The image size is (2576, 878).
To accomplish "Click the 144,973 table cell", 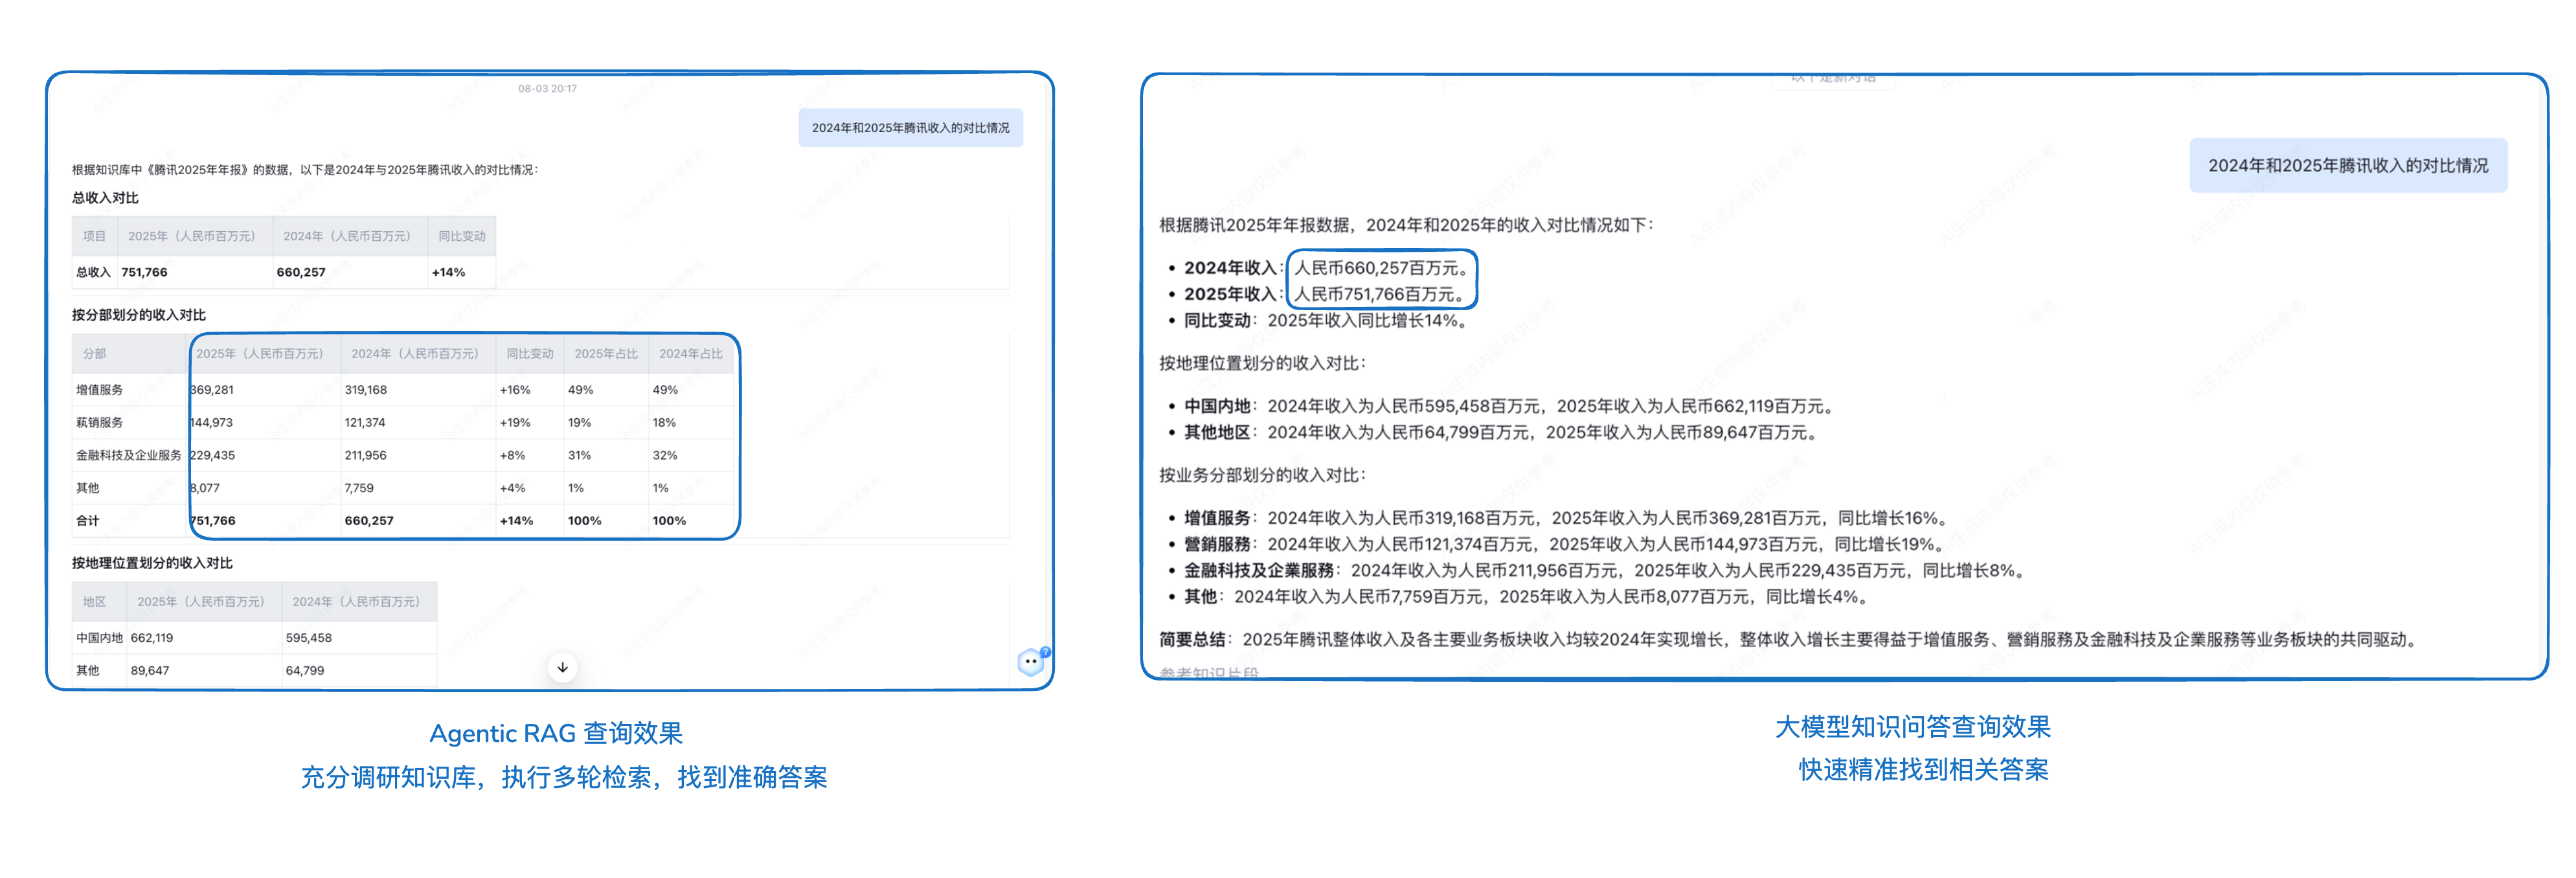I will [212, 423].
